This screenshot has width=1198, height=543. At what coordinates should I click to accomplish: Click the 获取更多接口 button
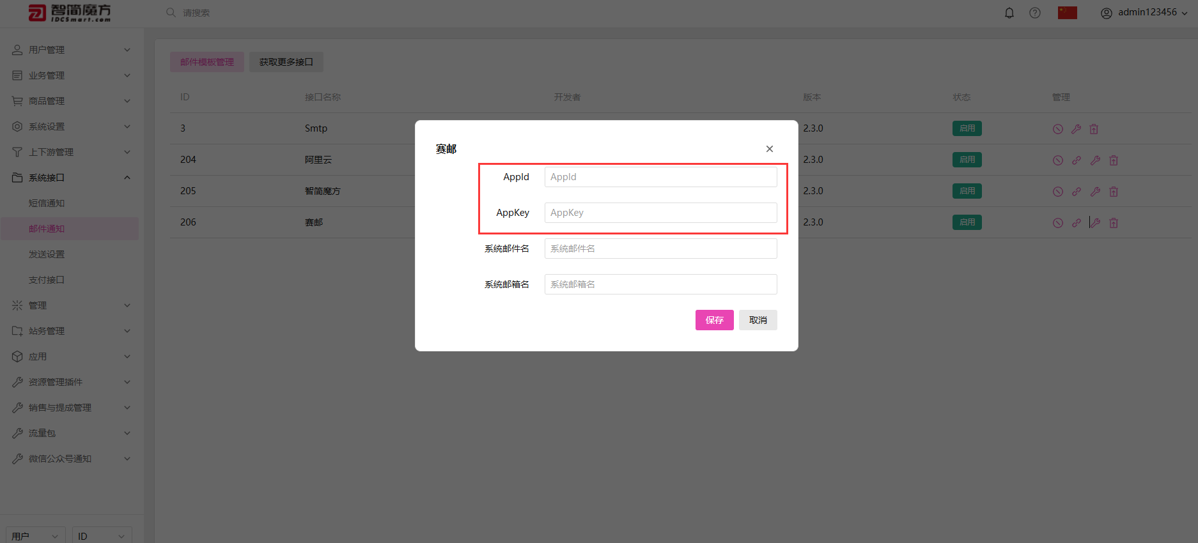(x=286, y=62)
